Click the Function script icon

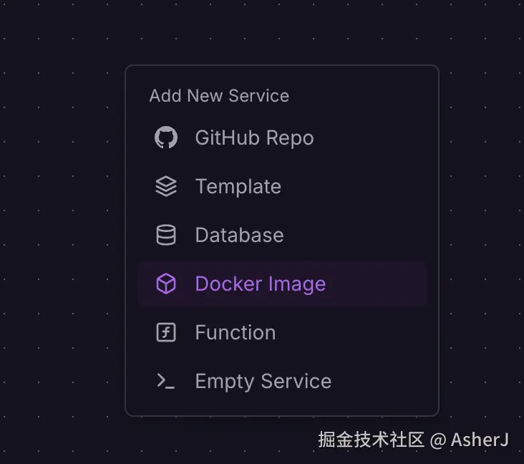coord(166,332)
